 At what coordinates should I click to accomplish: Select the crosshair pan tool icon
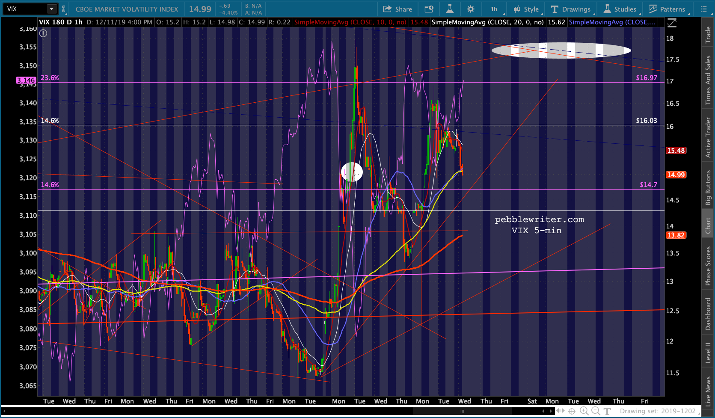(572, 411)
